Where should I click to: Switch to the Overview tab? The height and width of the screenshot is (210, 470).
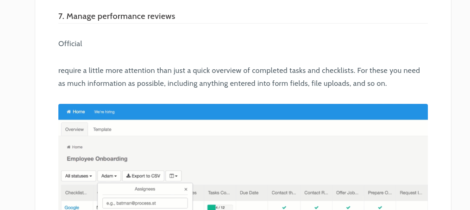click(75, 129)
